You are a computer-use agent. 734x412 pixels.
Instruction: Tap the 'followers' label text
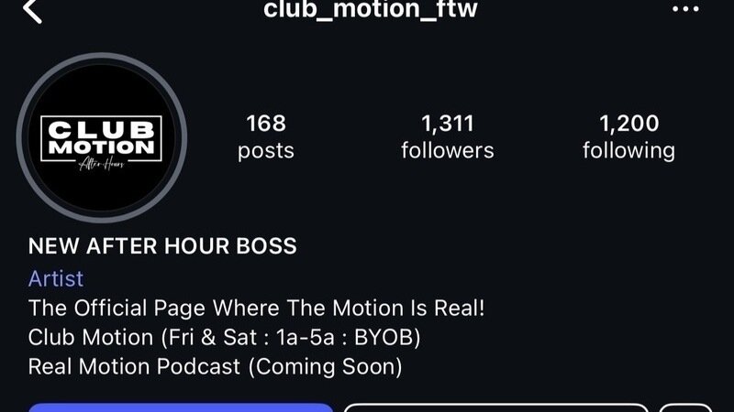point(448,151)
